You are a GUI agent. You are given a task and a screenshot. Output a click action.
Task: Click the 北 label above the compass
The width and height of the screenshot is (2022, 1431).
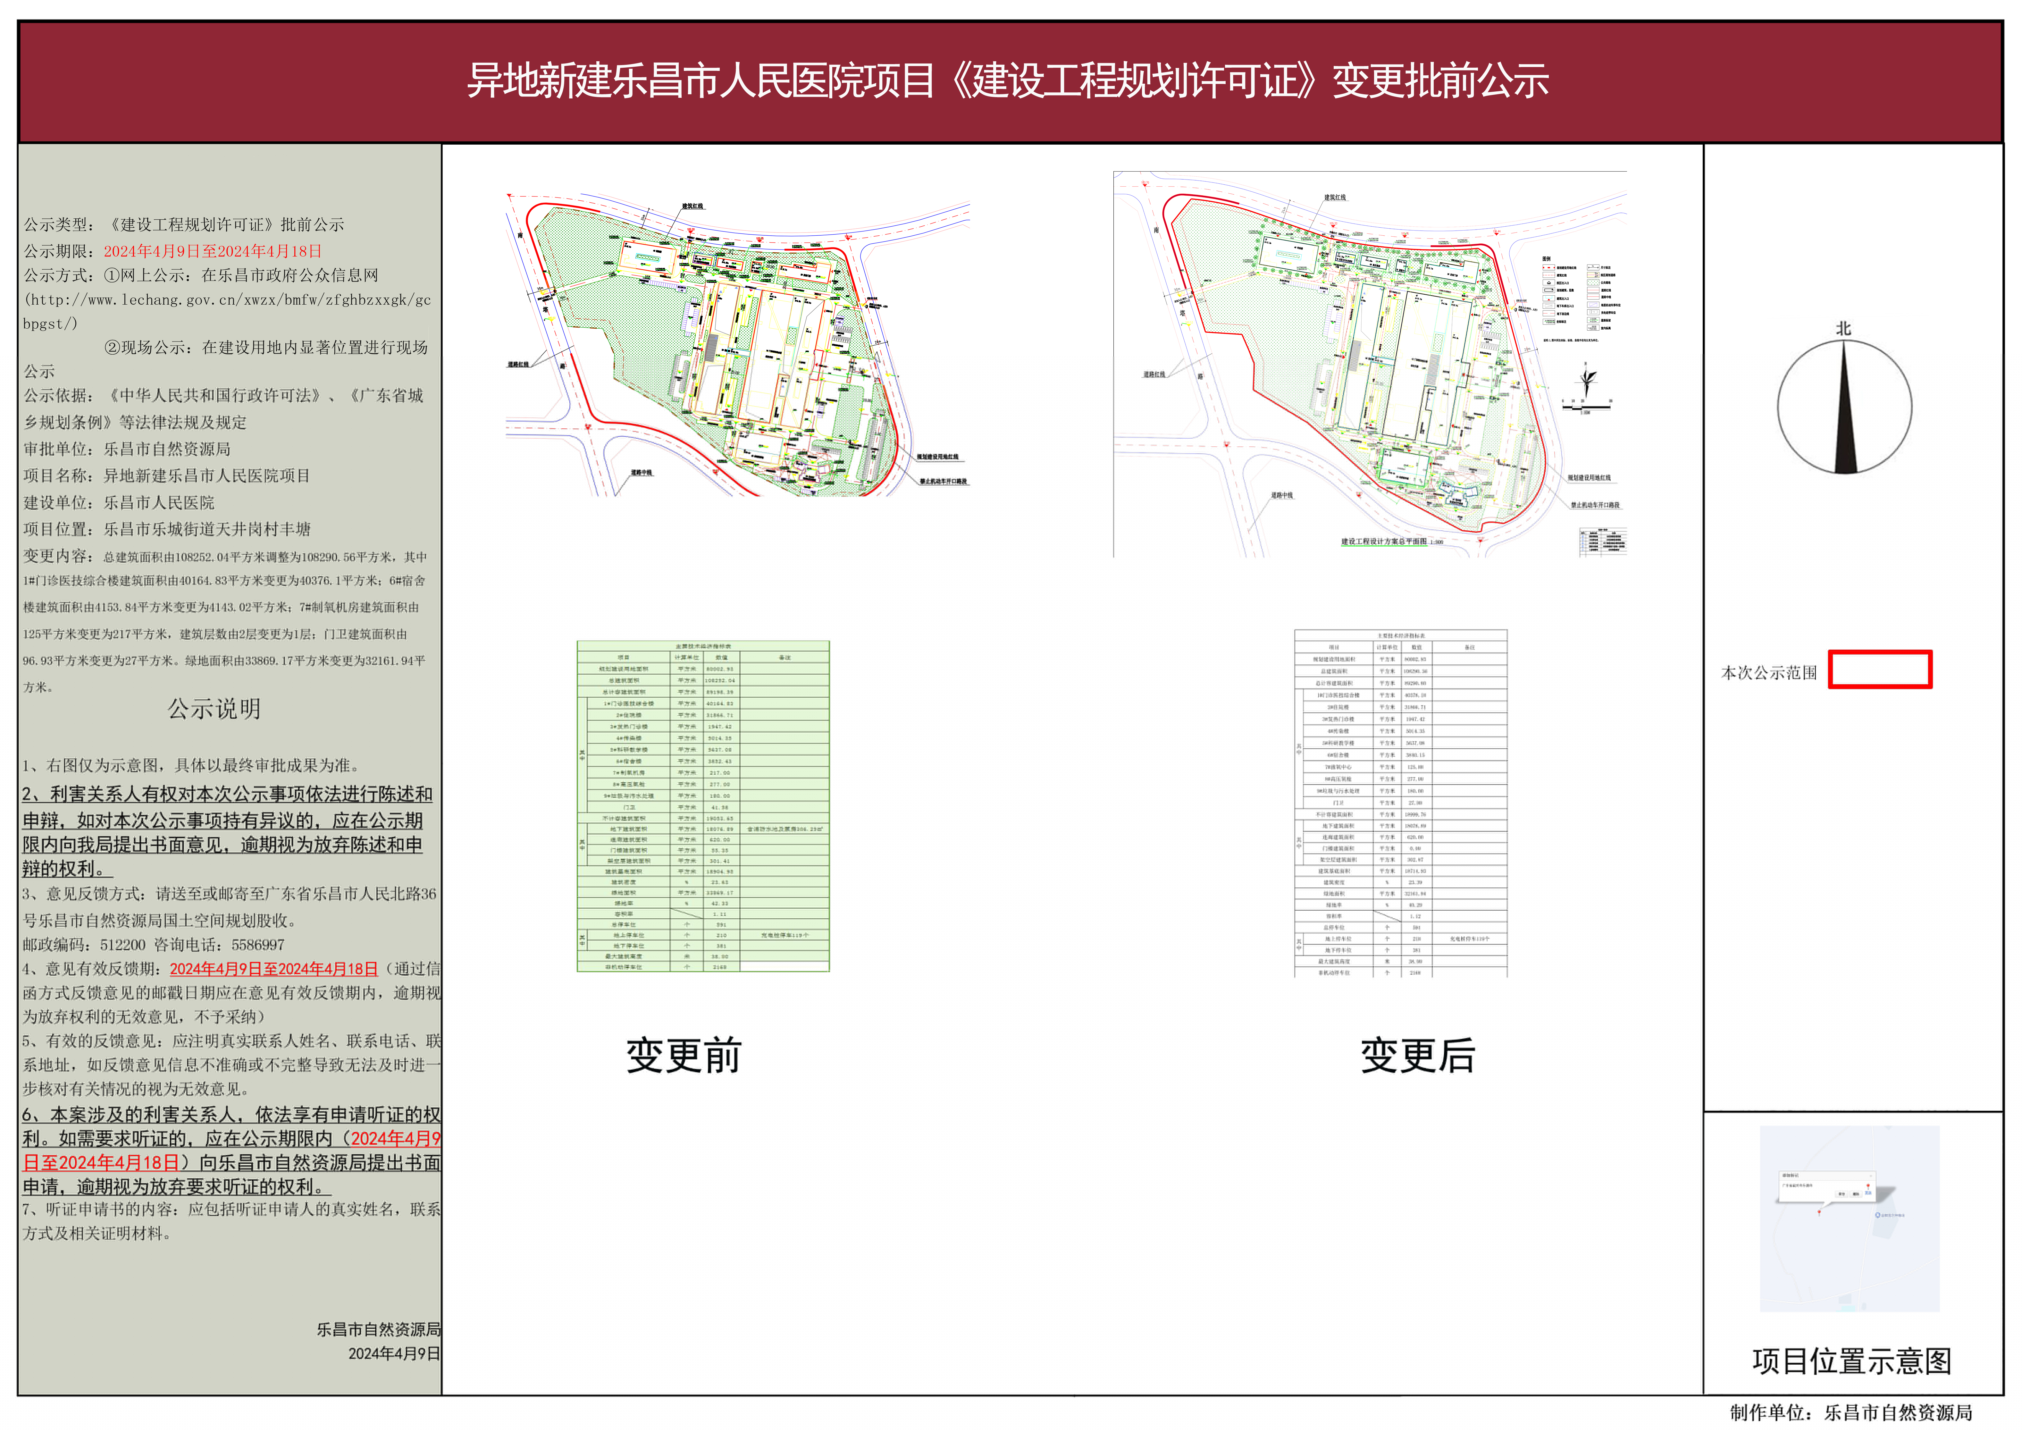tap(1843, 329)
